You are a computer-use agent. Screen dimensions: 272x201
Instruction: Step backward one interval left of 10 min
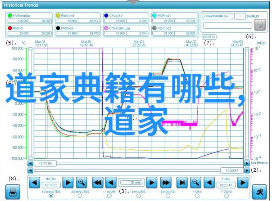click(110, 182)
